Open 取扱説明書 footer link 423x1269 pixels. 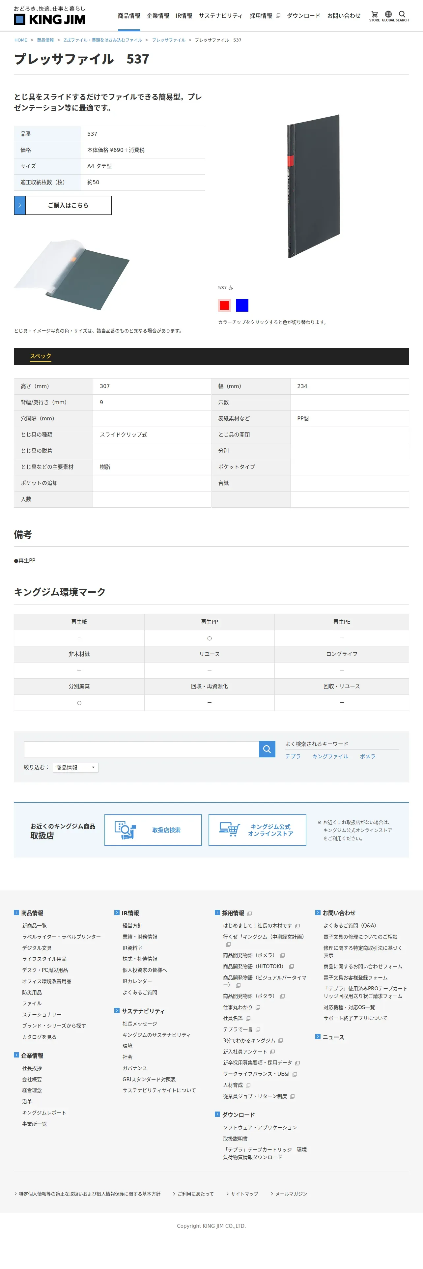coord(235,1139)
